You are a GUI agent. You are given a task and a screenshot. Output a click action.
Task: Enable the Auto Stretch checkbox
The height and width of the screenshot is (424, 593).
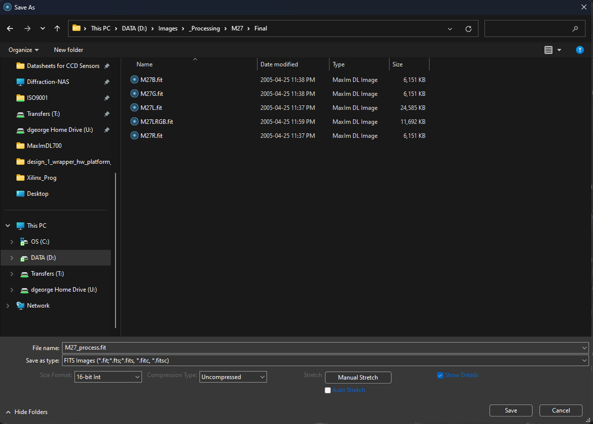click(x=327, y=390)
